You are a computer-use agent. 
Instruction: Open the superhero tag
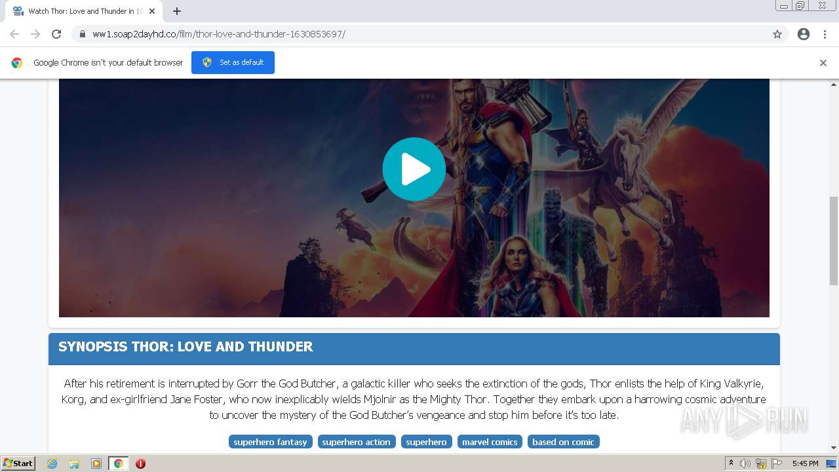[x=426, y=442]
